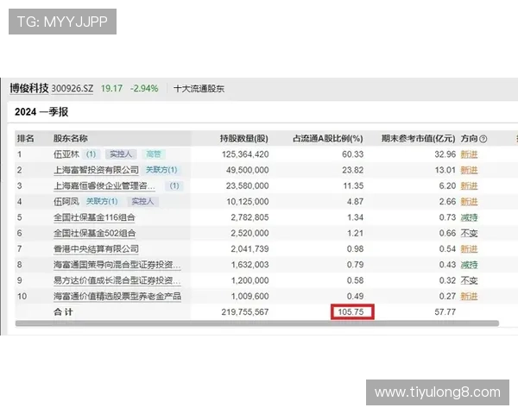Click percentage value 60.33

tap(353, 154)
